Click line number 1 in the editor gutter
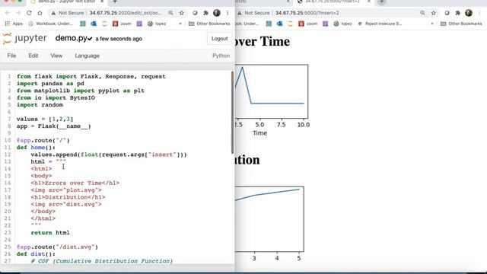The height and width of the screenshot is (274, 487). (x=9, y=76)
